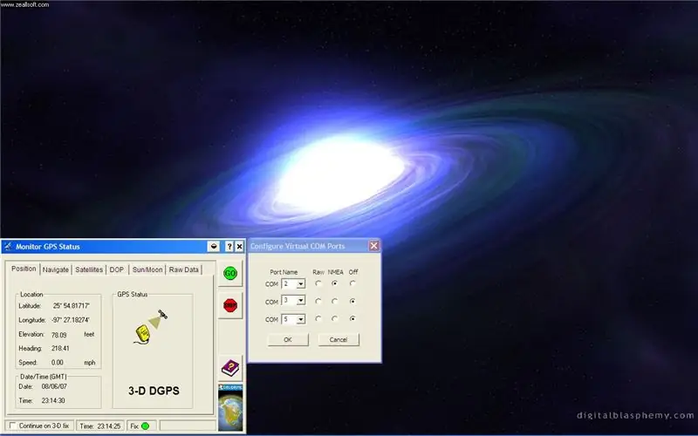Image resolution: width=698 pixels, height=436 pixels.
Task: Switch to the DOP tab
Action: [x=117, y=269]
